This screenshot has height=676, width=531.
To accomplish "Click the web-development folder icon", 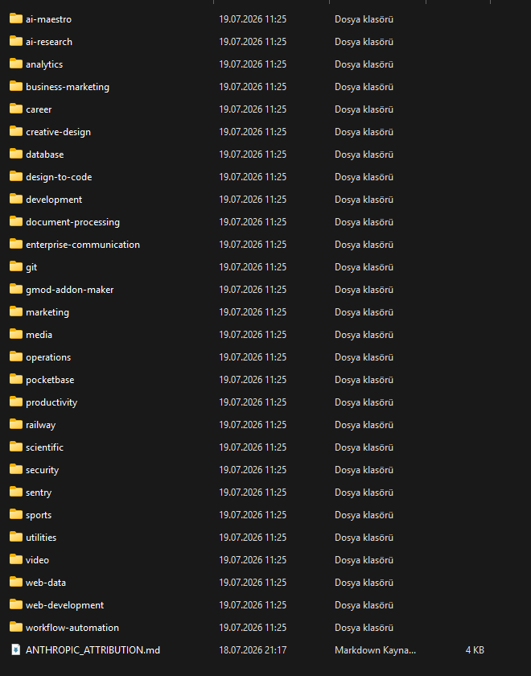I will [x=16, y=604].
